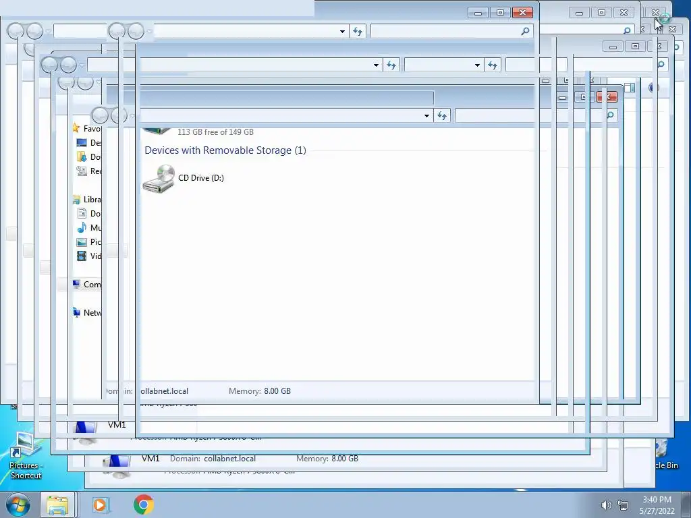The height and width of the screenshot is (518, 691).
Task: Select Network in the navigation pane
Action: pos(87,313)
